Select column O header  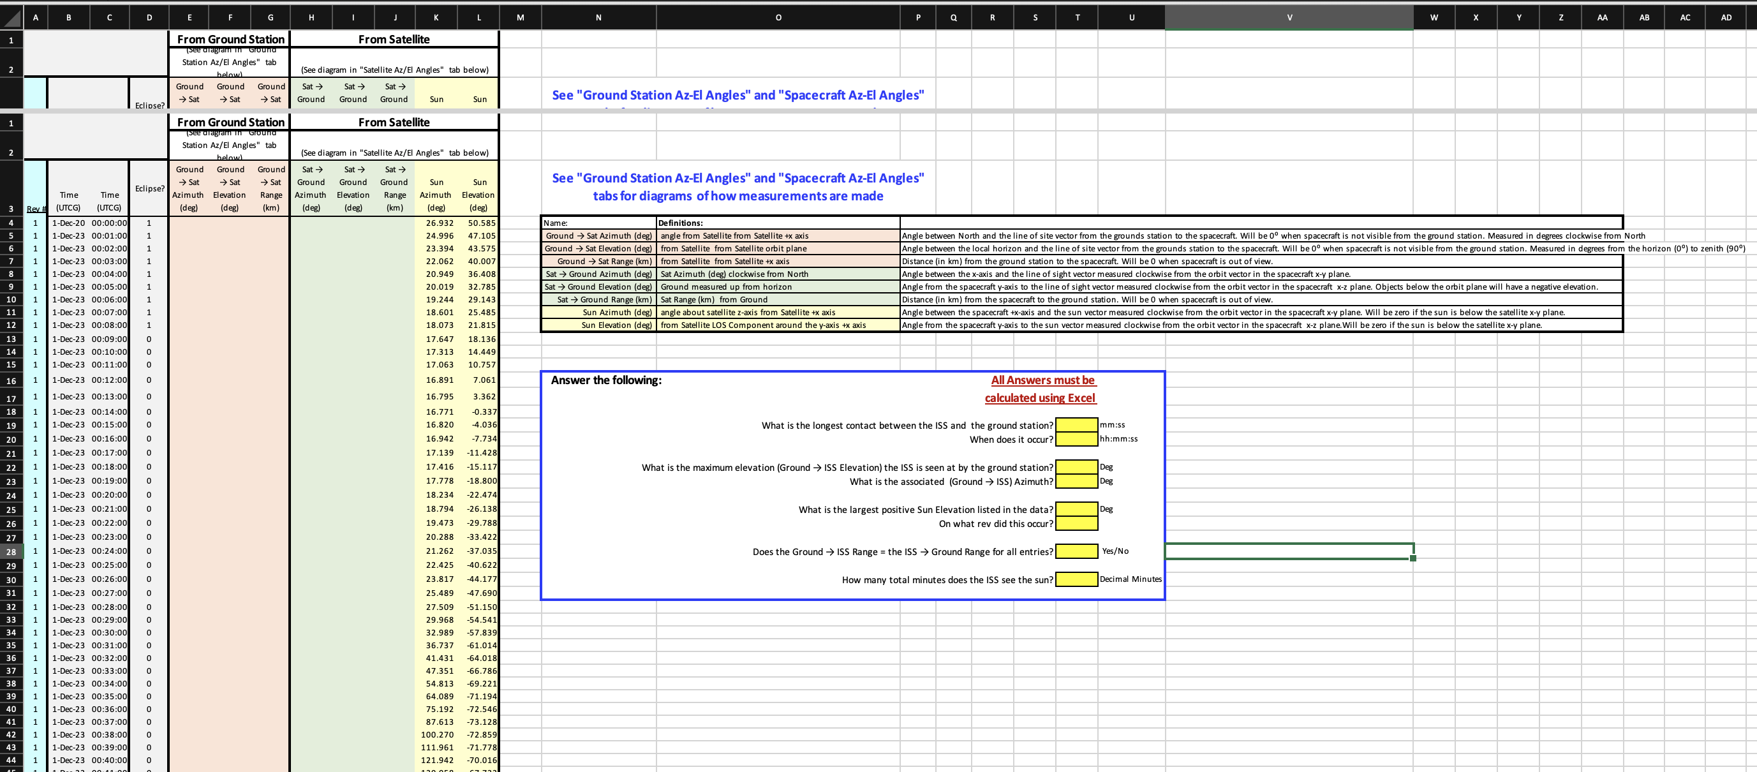778,18
